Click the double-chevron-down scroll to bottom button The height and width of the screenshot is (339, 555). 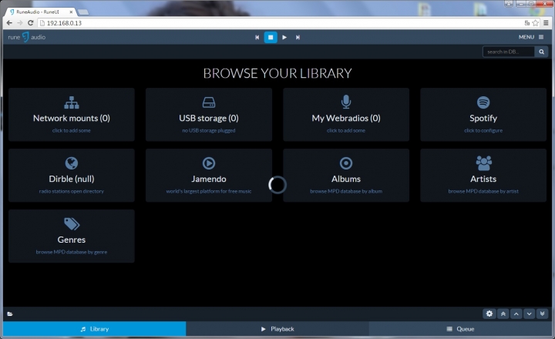[542, 314]
